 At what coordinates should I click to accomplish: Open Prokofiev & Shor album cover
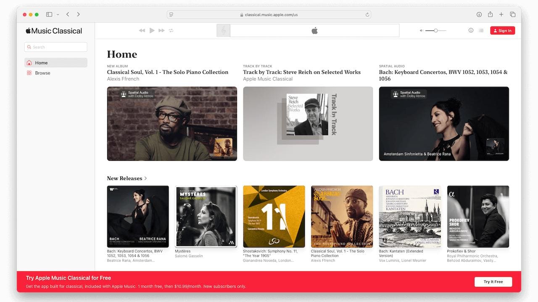[478, 216]
